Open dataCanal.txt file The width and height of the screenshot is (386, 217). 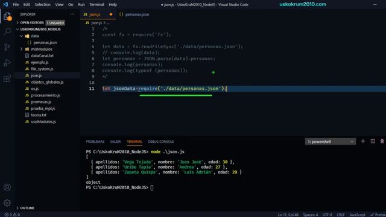[42, 55]
